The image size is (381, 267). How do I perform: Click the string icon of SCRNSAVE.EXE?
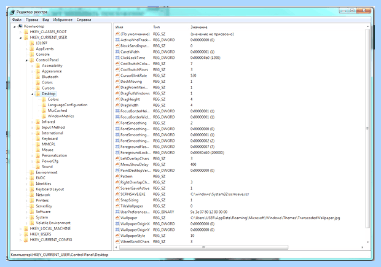117,194
